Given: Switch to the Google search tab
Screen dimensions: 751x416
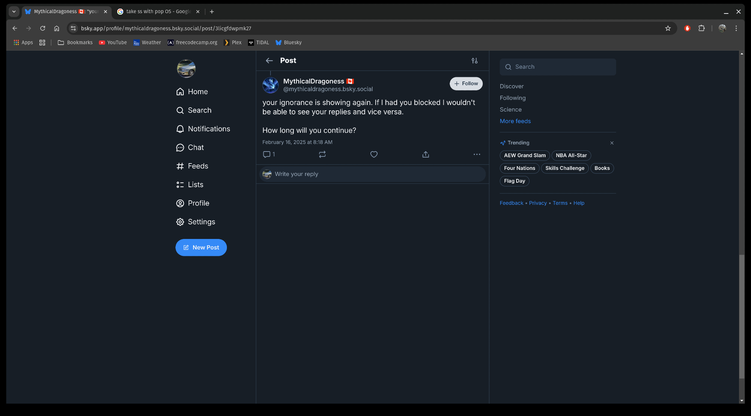Looking at the screenshot, I should (158, 11).
